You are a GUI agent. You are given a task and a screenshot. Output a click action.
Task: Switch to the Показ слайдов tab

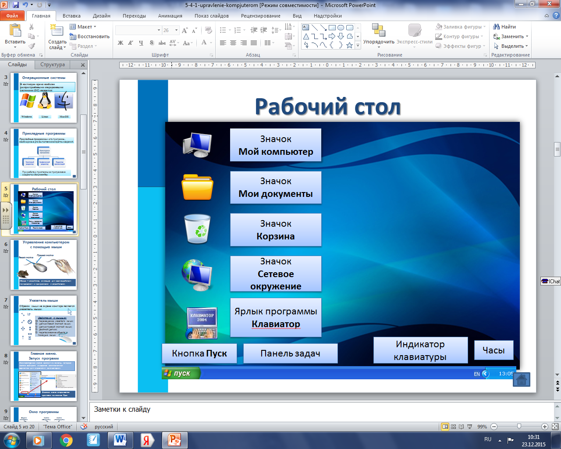[212, 16]
